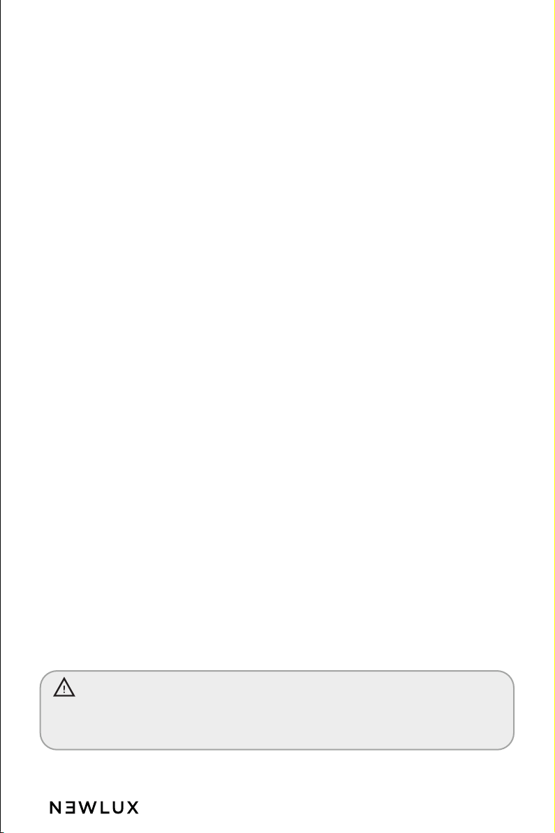Screen dimensions: 555x833
Task: Select the empty gray notice box
Action: (x=277, y=710)
